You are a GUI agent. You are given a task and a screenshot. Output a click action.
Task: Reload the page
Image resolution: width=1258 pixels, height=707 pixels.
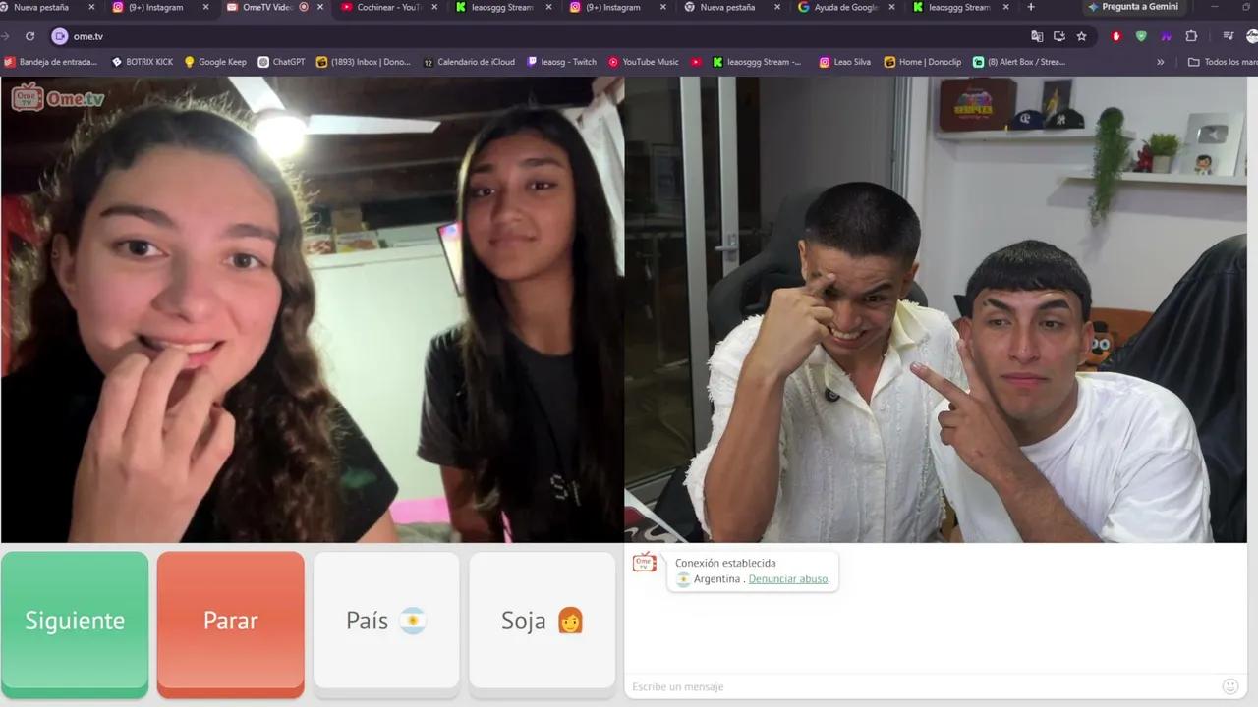pos(30,36)
